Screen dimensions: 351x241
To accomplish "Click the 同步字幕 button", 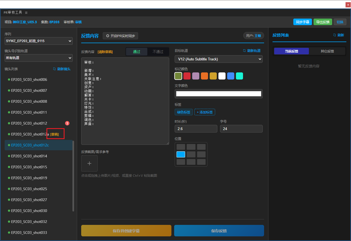I will coord(302,22).
